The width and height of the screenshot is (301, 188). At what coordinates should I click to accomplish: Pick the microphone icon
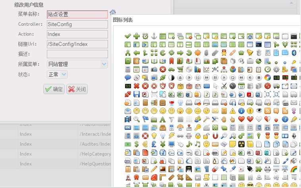294,136
